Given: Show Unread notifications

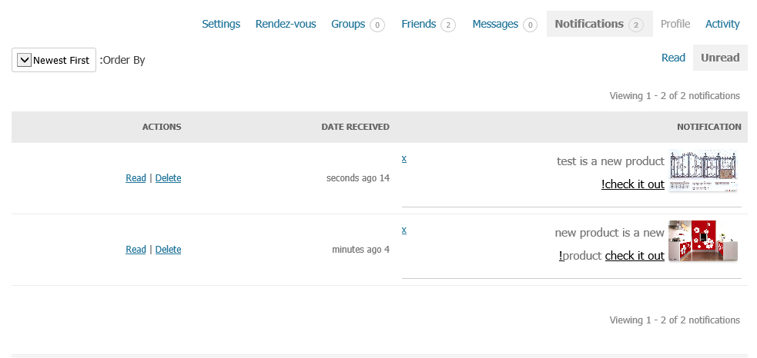Looking at the screenshot, I should (720, 58).
